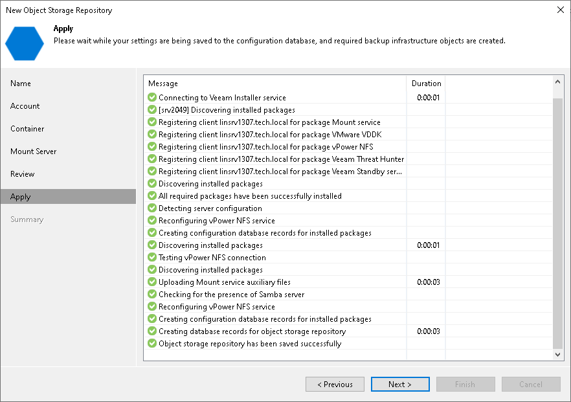Screen dimensions: 571x402
Task: Select '[srv2049] Discovering installed packages' row text
Action: point(227,110)
